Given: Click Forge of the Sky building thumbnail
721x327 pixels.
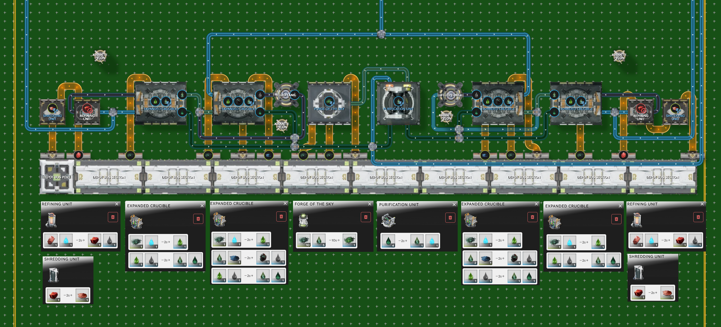Looking at the screenshot, I should (x=303, y=220).
